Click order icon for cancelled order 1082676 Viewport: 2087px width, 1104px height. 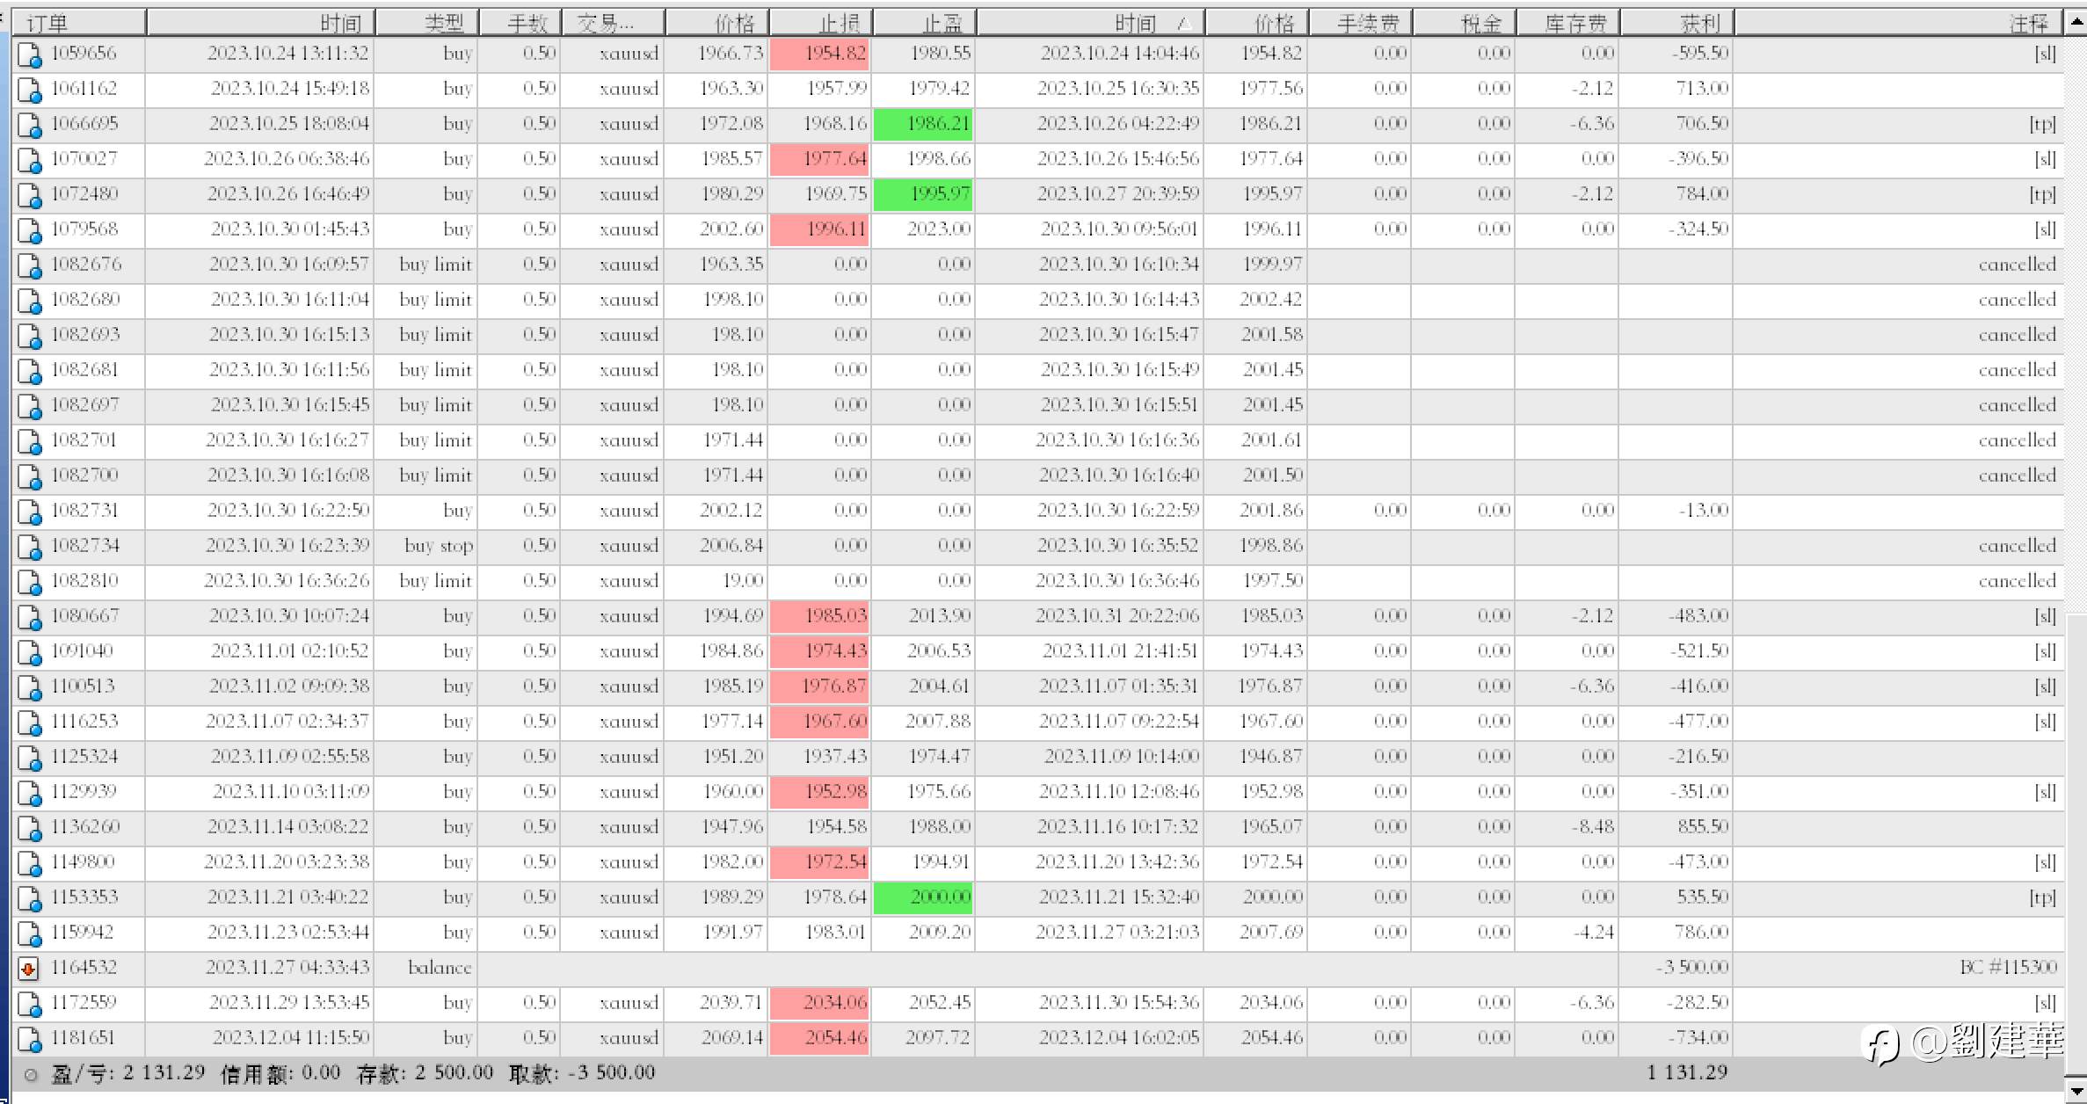29,265
